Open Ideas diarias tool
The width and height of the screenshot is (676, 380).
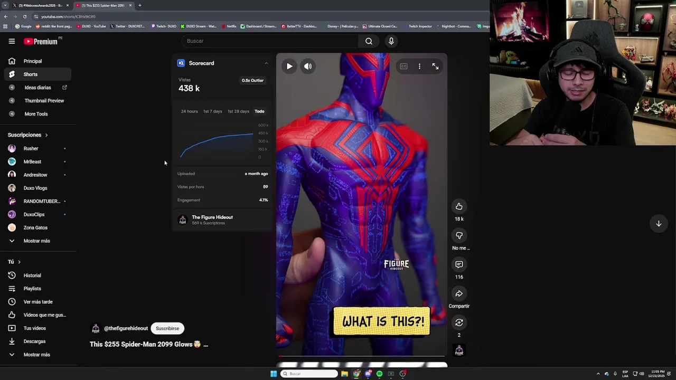click(x=37, y=88)
